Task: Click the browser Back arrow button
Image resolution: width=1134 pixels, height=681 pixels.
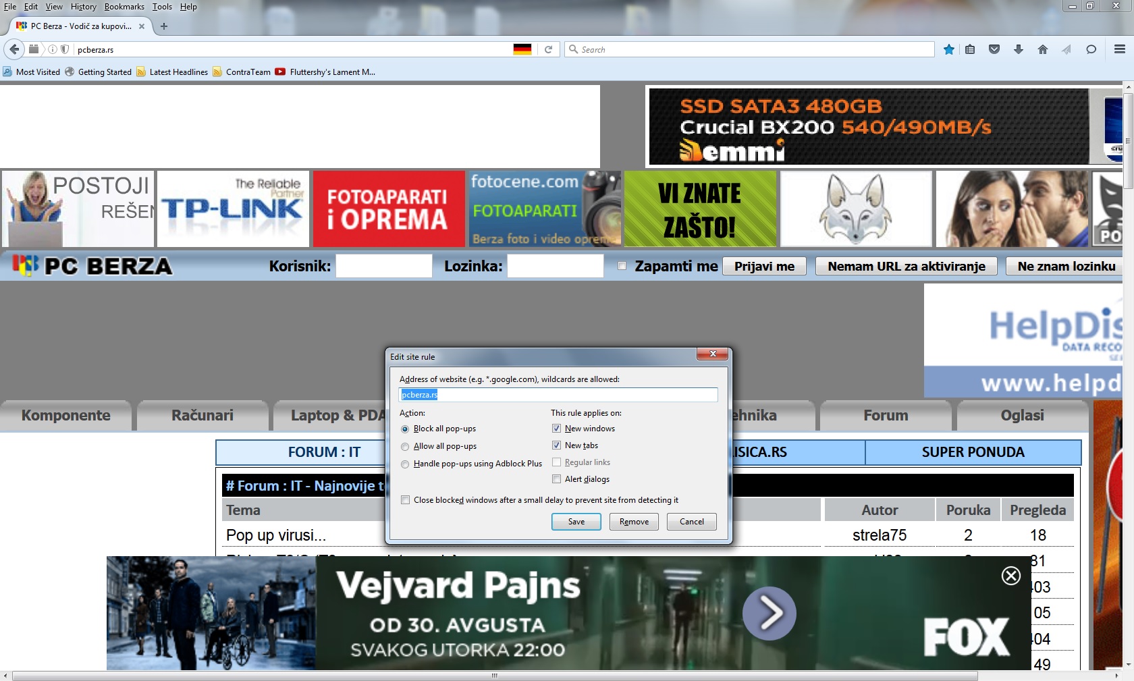Action: [x=14, y=49]
